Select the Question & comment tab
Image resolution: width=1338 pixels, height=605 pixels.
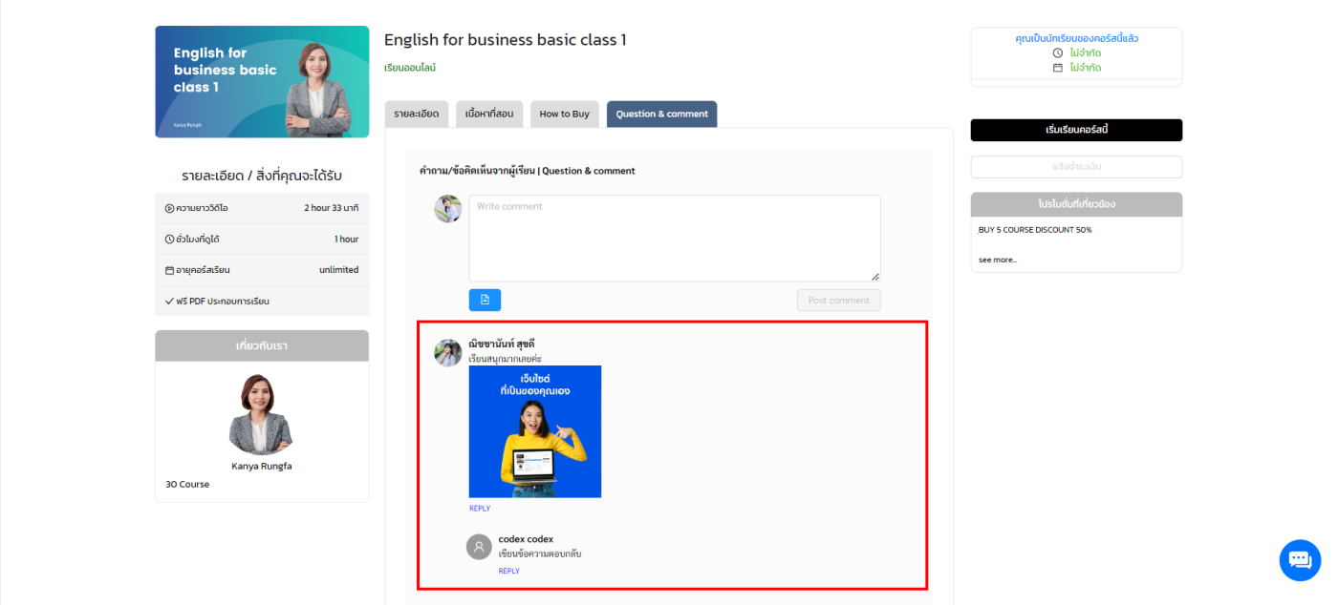661,114
